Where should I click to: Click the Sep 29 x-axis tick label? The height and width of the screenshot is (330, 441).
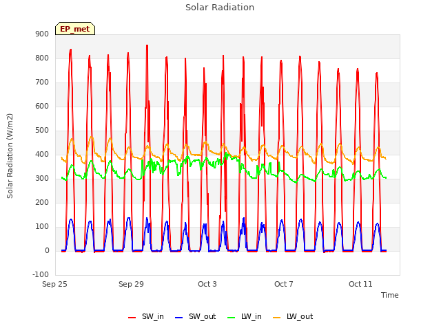click(131, 284)
